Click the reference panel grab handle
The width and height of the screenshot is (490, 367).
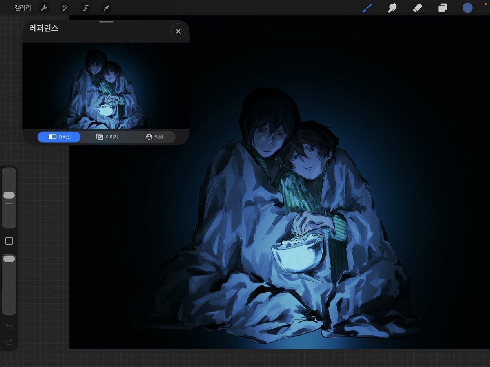coord(106,22)
